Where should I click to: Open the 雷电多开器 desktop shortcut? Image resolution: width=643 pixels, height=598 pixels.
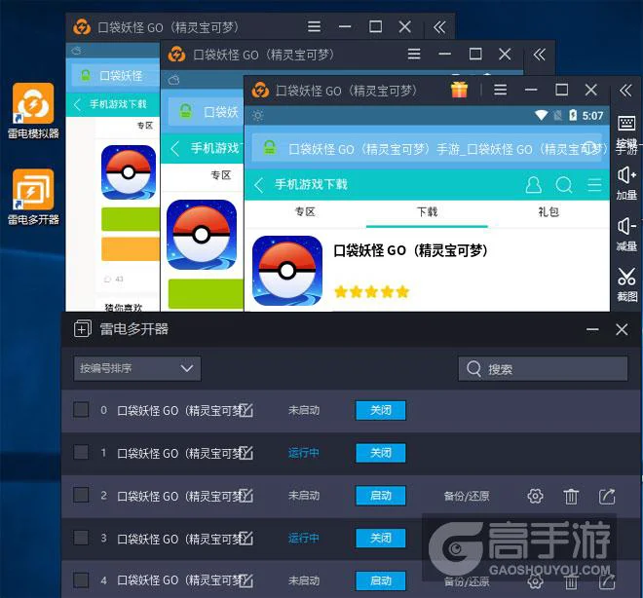[x=33, y=197]
